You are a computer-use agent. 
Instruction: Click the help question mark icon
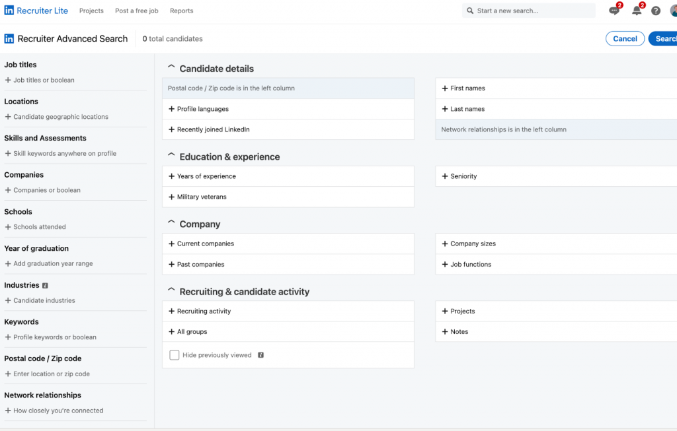pyautogui.click(x=656, y=11)
